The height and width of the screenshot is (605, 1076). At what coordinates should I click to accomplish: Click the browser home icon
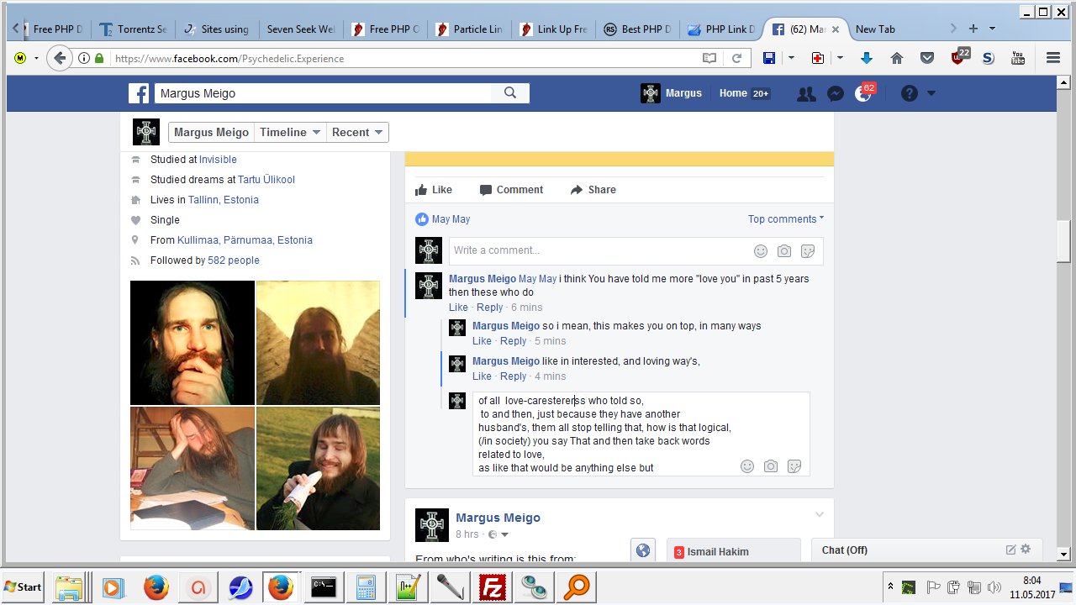pyautogui.click(x=897, y=58)
